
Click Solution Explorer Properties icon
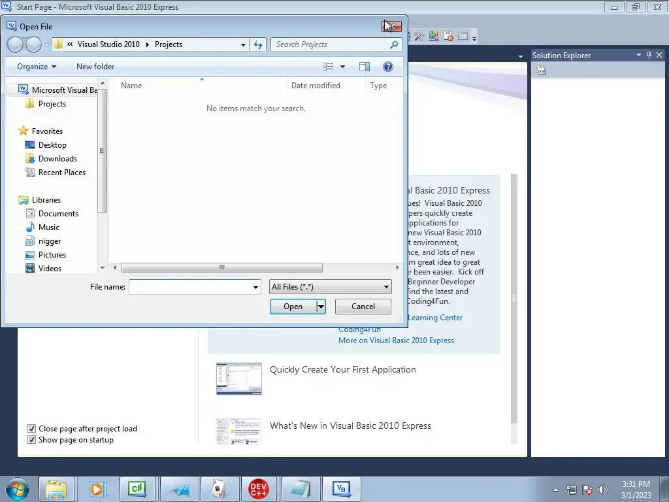tap(541, 70)
